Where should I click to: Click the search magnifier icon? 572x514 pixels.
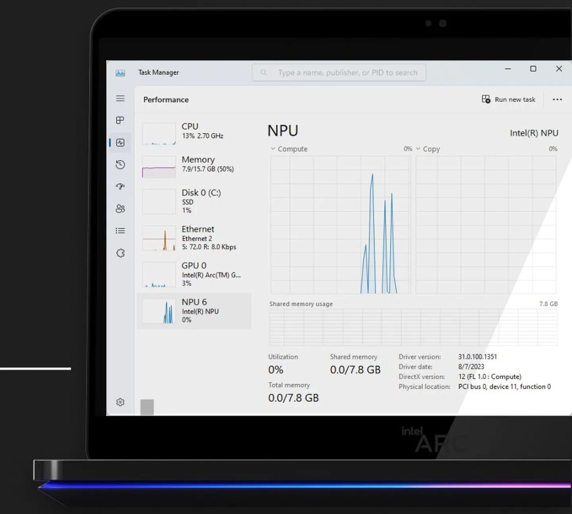click(x=263, y=72)
